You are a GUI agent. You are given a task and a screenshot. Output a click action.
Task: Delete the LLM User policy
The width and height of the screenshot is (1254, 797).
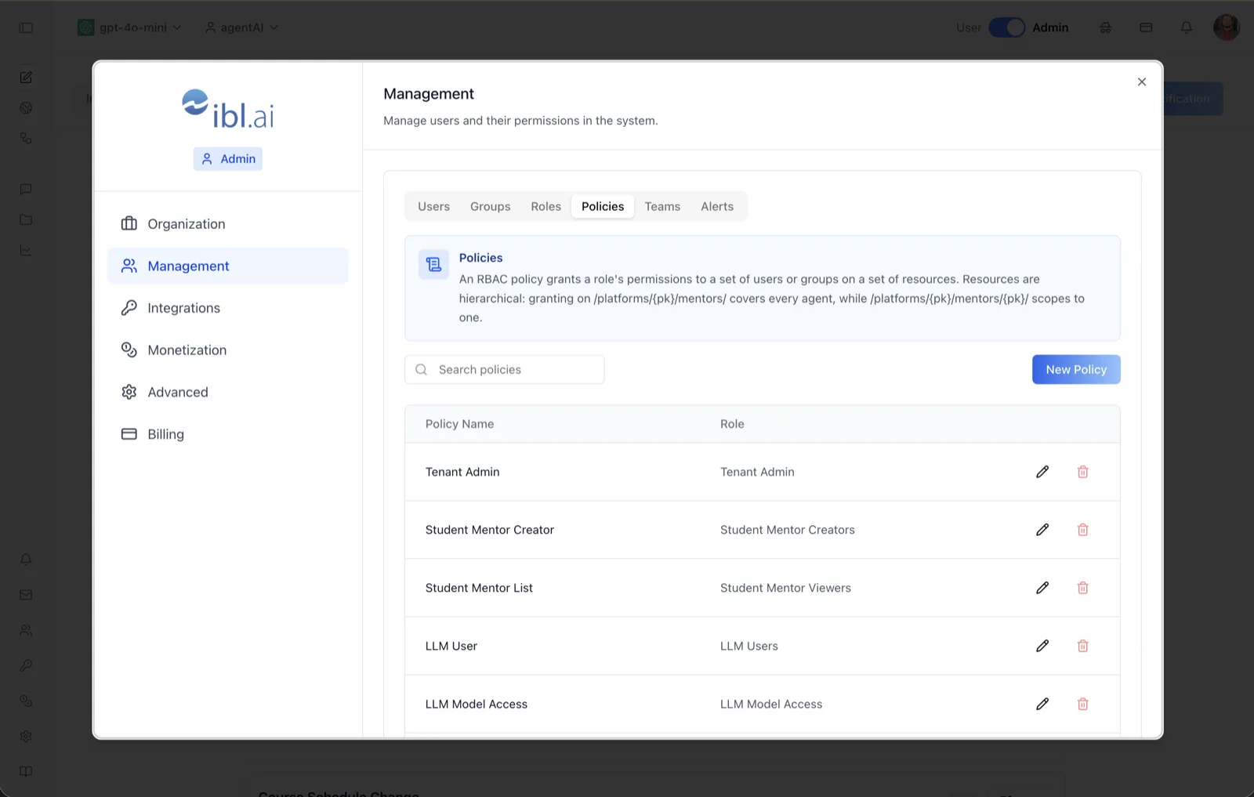[x=1082, y=646]
